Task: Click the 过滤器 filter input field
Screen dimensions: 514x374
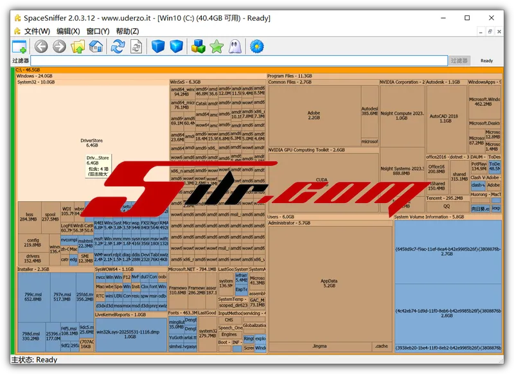Action: pos(239,60)
